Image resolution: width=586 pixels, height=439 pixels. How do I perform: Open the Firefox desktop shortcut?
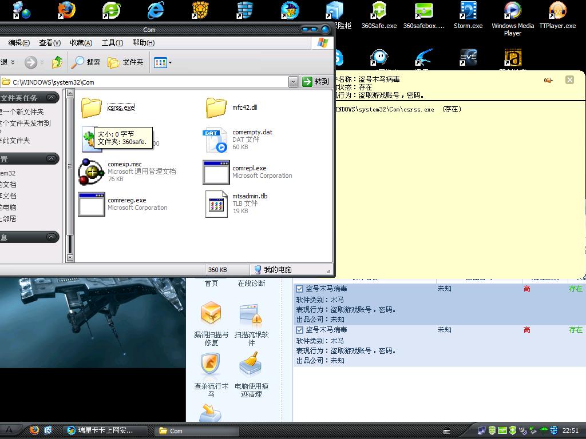[x=66, y=10]
